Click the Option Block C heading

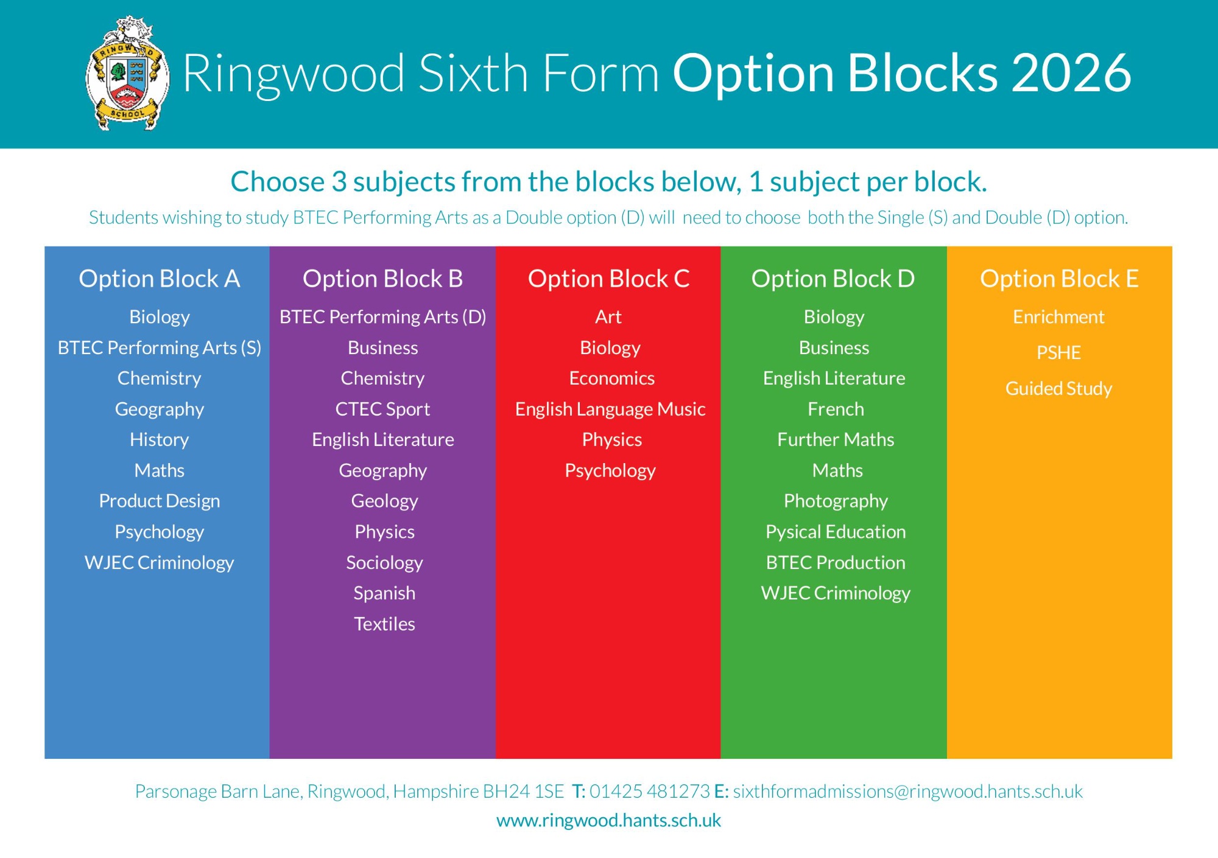[x=608, y=279]
